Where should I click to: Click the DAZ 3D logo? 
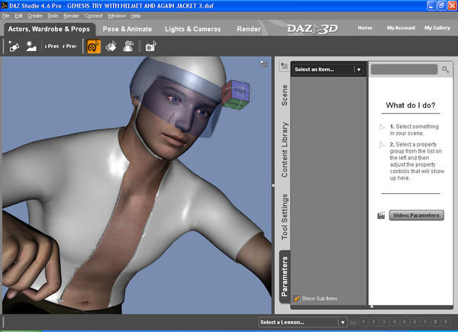[312, 28]
